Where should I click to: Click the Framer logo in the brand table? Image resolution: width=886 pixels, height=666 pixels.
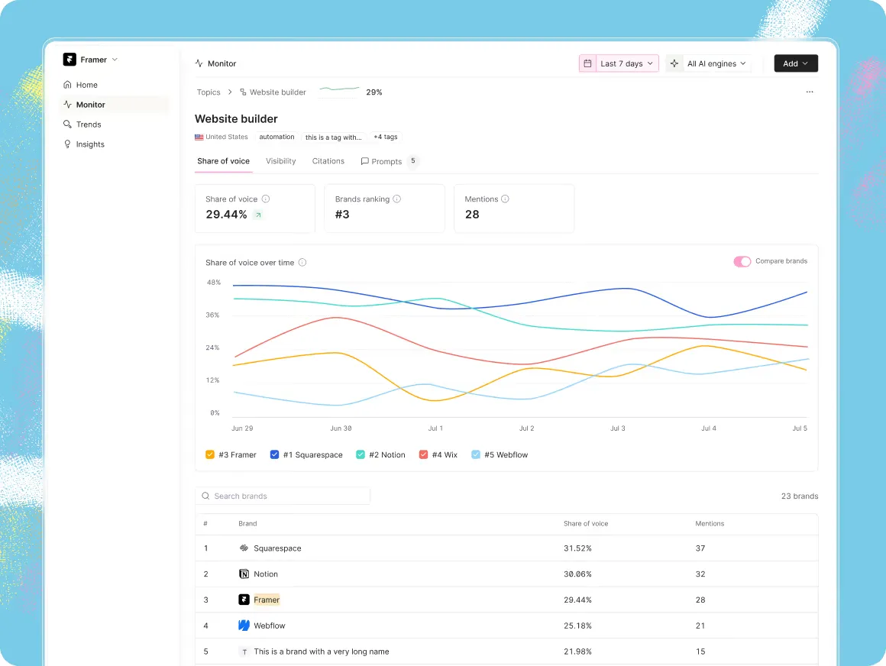(x=244, y=600)
